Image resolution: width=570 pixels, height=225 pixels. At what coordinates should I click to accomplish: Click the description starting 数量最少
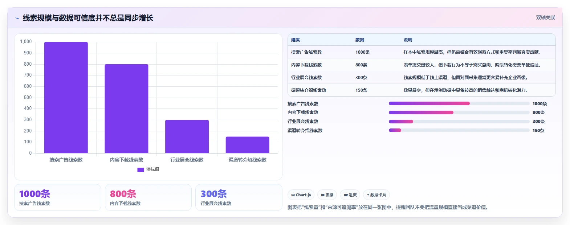[x=467, y=90]
